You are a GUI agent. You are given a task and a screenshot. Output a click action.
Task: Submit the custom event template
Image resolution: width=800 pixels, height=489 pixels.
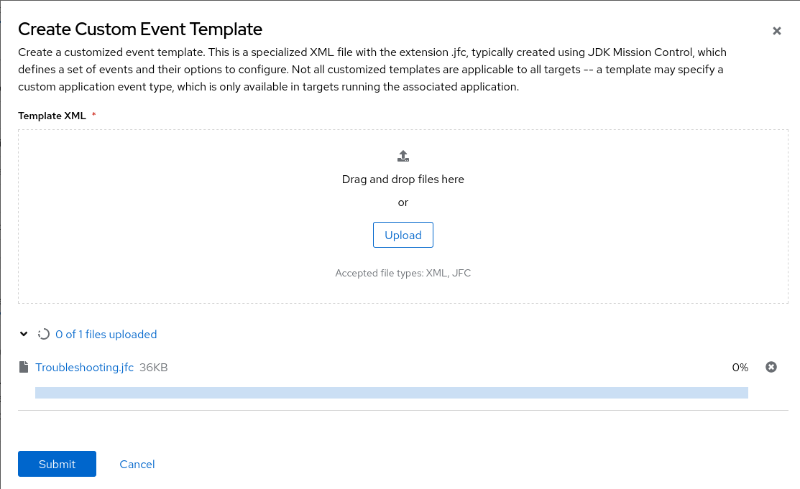click(57, 464)
